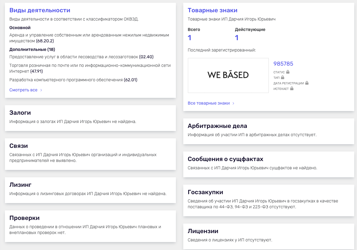Click the software development code 62.01
357x250 pixels.
tap(130, 80)
